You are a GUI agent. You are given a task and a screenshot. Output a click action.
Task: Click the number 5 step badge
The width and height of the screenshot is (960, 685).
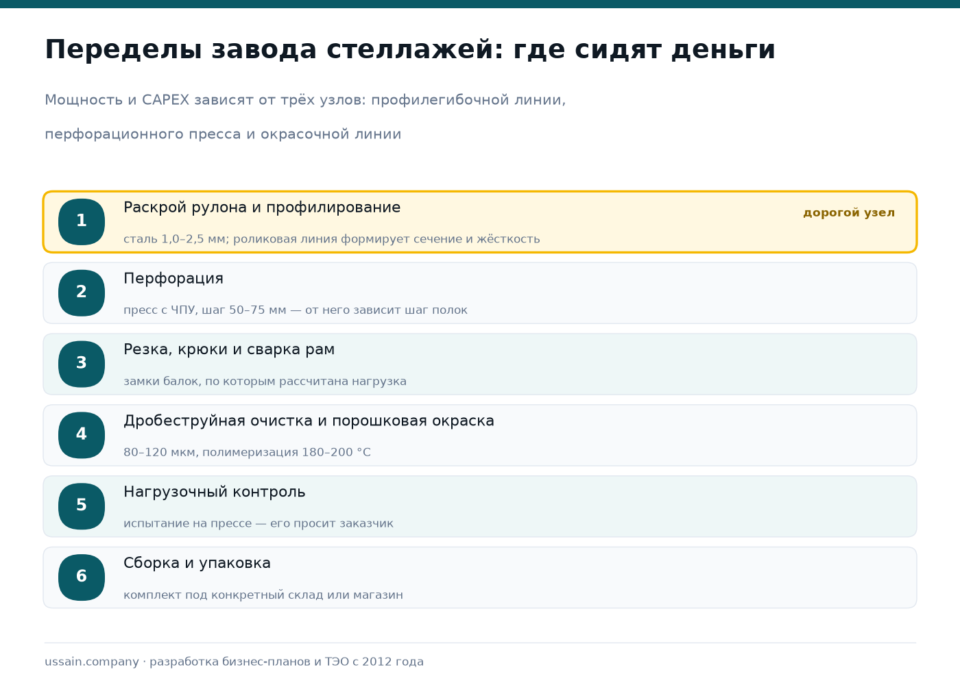click(x=82, y=506)
